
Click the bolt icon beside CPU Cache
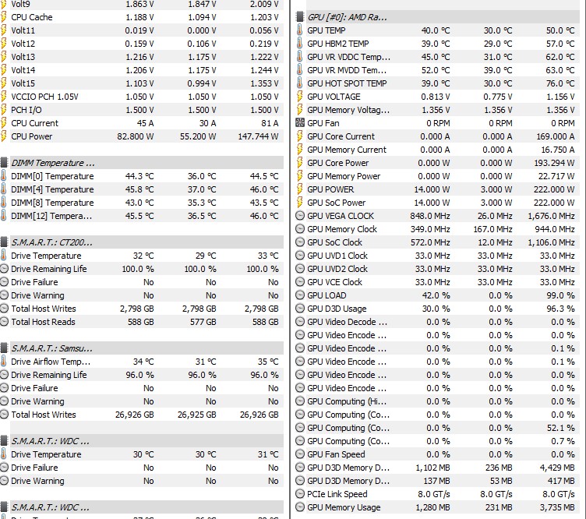(x=3, y=17)
